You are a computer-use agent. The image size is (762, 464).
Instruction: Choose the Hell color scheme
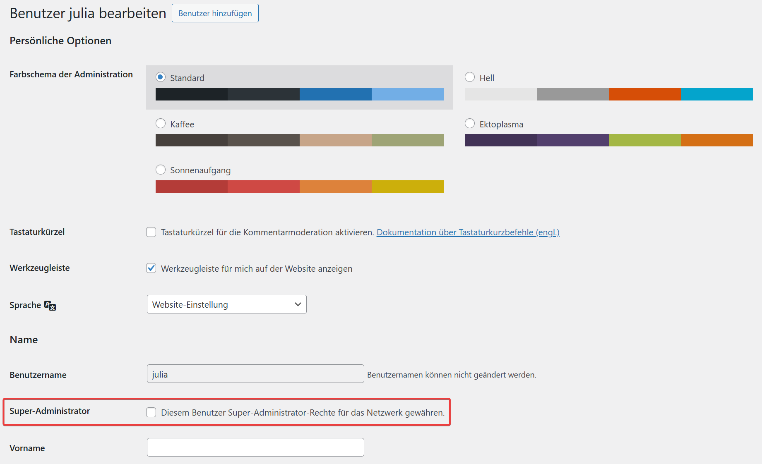(x=470, y=77)
